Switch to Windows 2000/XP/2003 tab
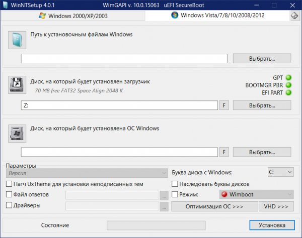 (x=73, y=16)
